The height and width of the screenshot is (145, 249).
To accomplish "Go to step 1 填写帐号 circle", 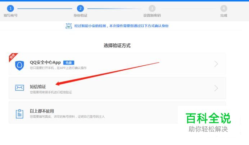I will [10, 8].
